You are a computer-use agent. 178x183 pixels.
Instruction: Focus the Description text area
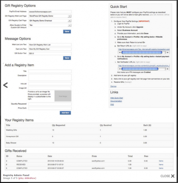click(50, 77)
